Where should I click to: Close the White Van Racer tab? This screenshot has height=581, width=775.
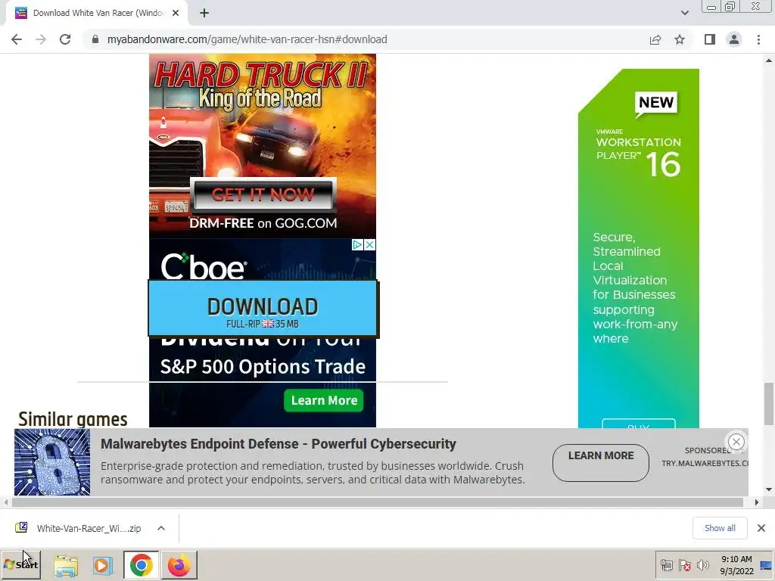pos(176,13)
